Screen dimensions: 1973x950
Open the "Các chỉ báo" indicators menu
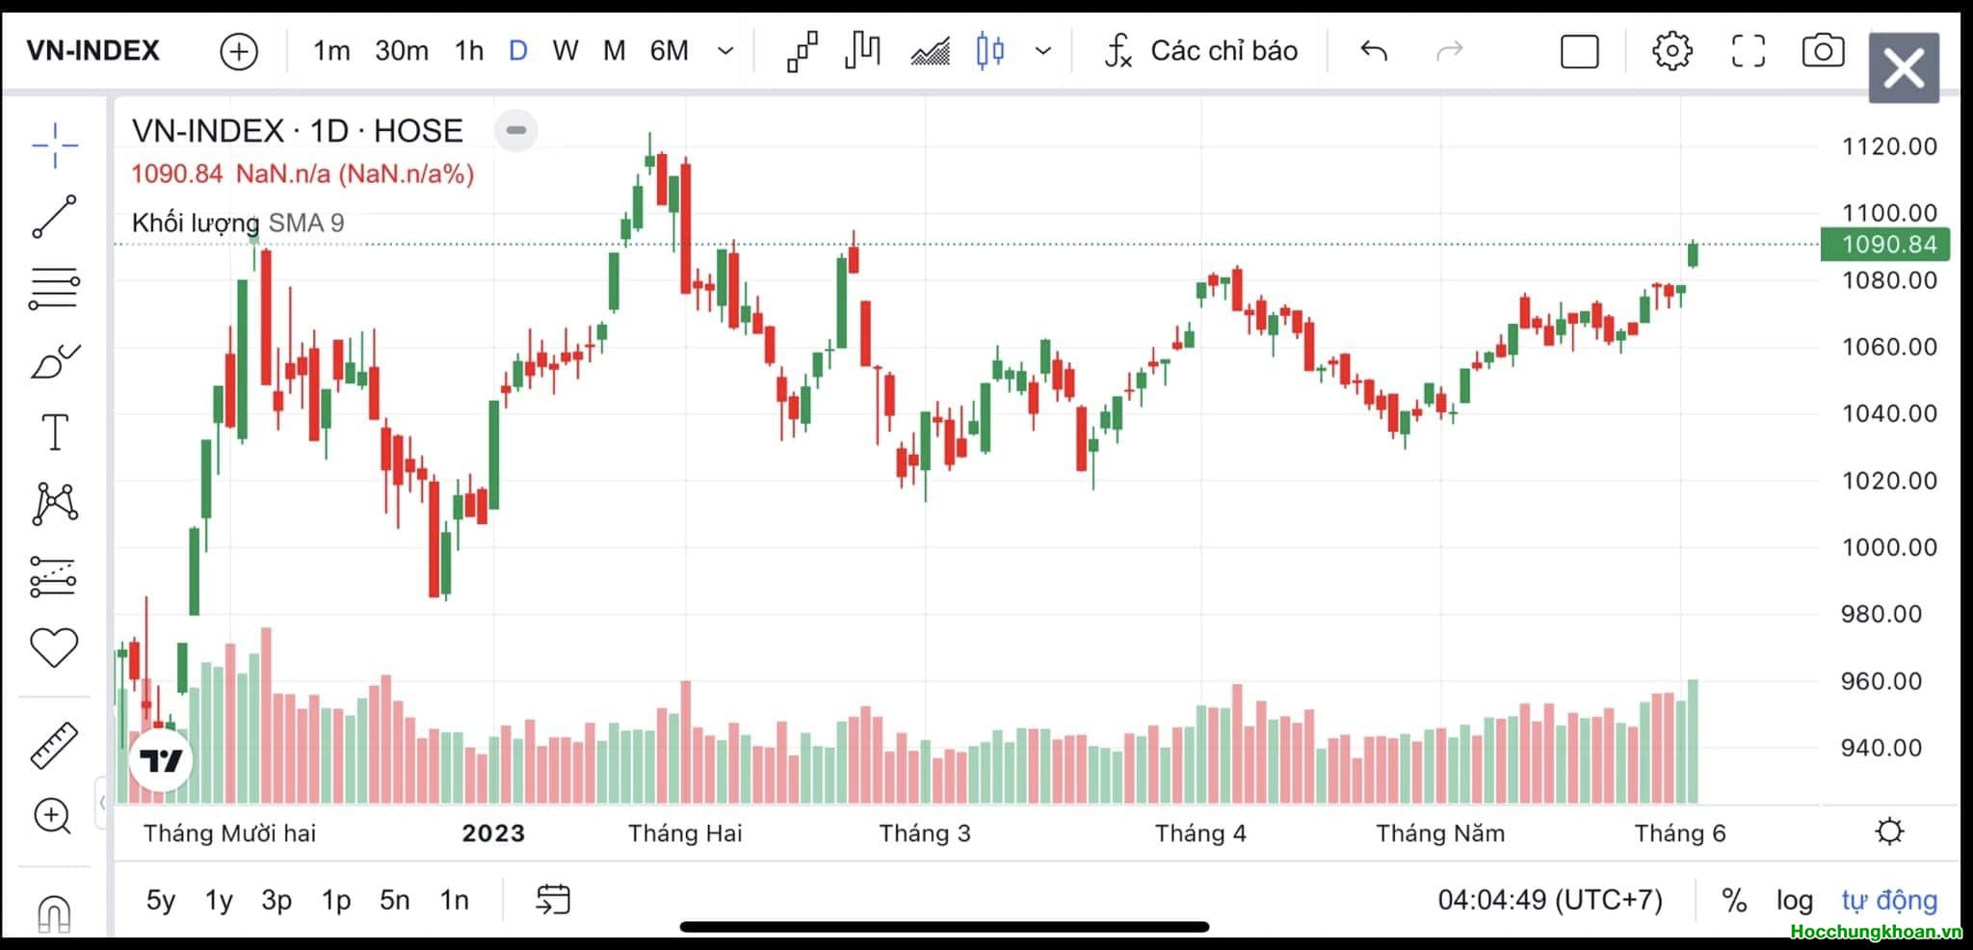pyautogui.click(x=1201, y=51)
